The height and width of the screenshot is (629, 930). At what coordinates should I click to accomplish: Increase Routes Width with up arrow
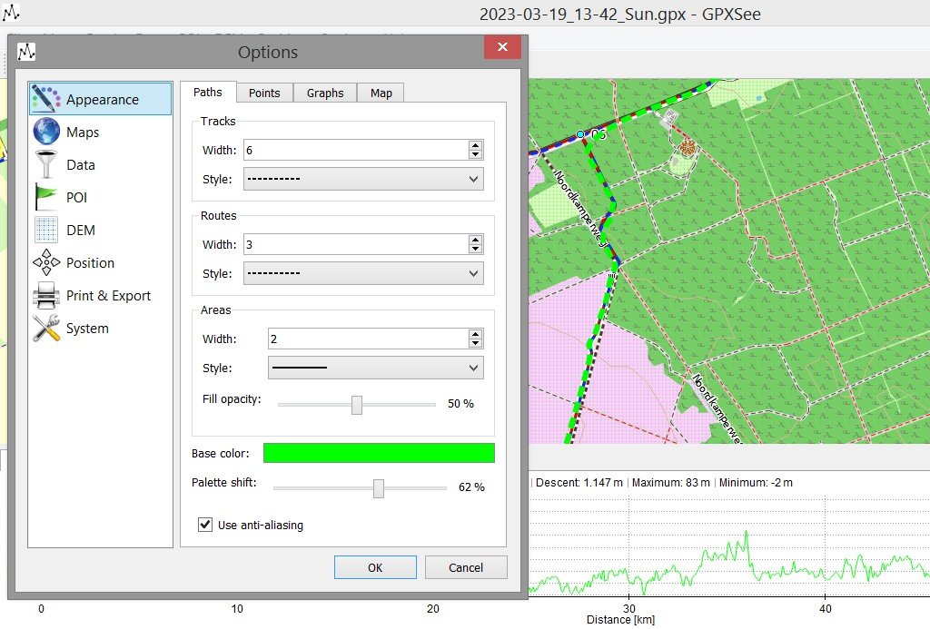click(475, 240)
